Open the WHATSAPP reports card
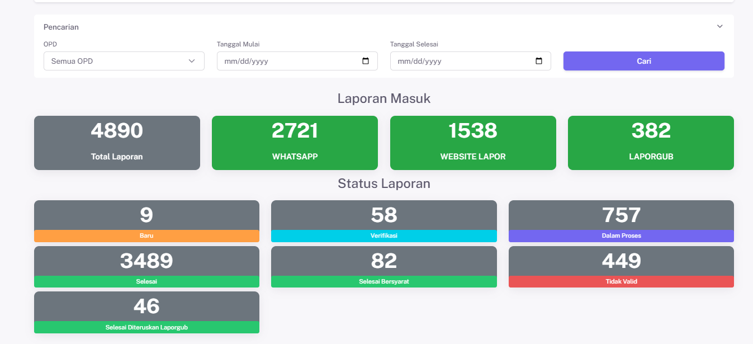Screen dimensions: 753x344 pos(295,143)
